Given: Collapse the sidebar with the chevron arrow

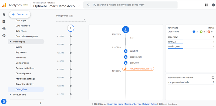Looking at the screenshot, I should [x=40, y=103].
